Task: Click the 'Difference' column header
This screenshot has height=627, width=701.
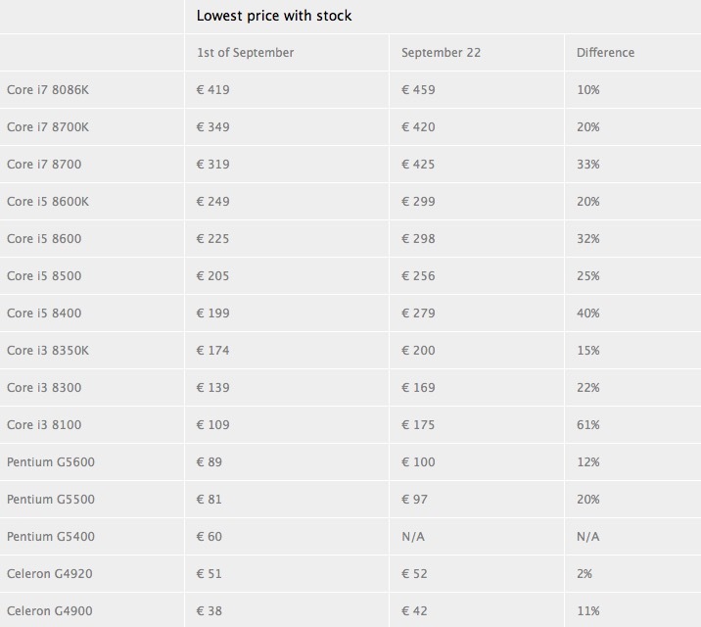Action: (x=605, y=53)
